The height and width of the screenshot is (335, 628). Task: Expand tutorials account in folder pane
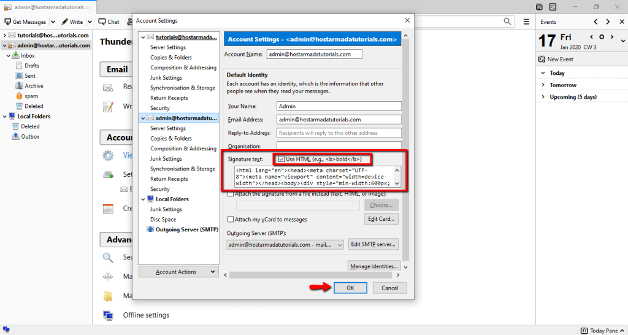[x=4, y=35]
